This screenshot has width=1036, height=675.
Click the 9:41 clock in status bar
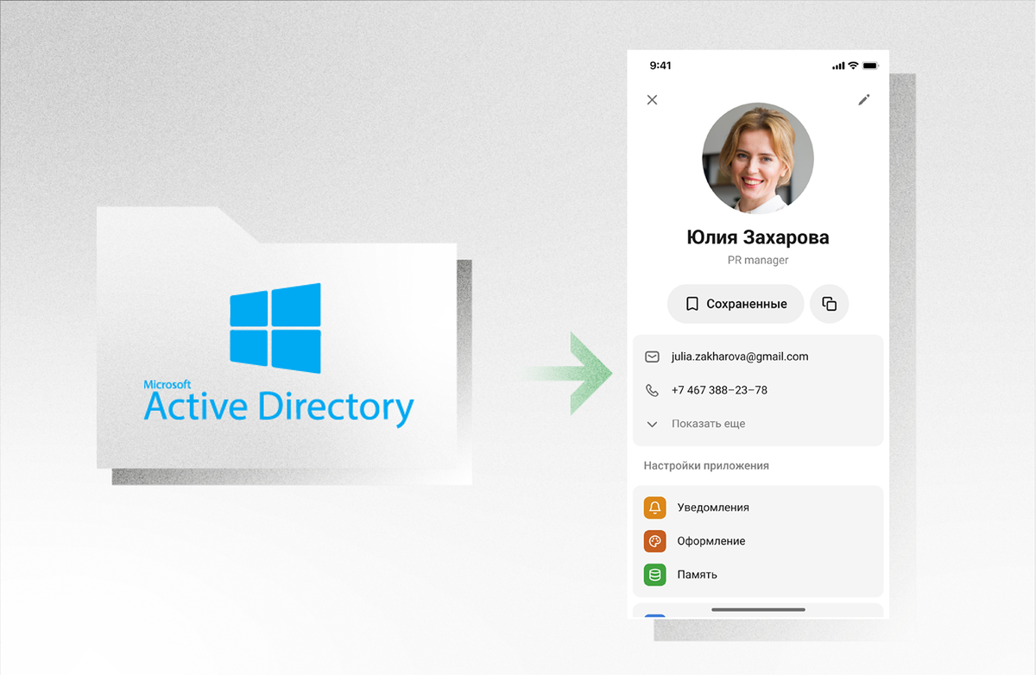coord(660,66)
